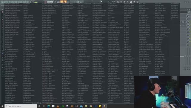Click the top mixer panel knob
Image resolution: width=191 pixels, height=108 pixels.
point(188,15)
